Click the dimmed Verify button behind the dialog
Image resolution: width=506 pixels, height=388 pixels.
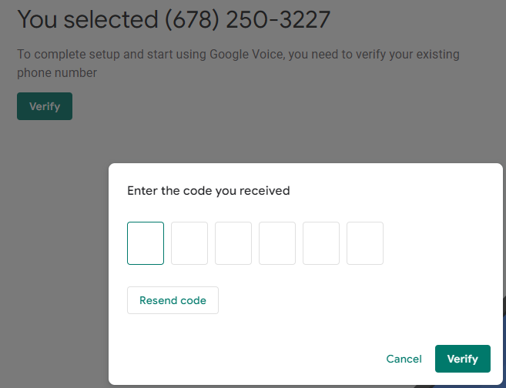[x=45, y=107]
